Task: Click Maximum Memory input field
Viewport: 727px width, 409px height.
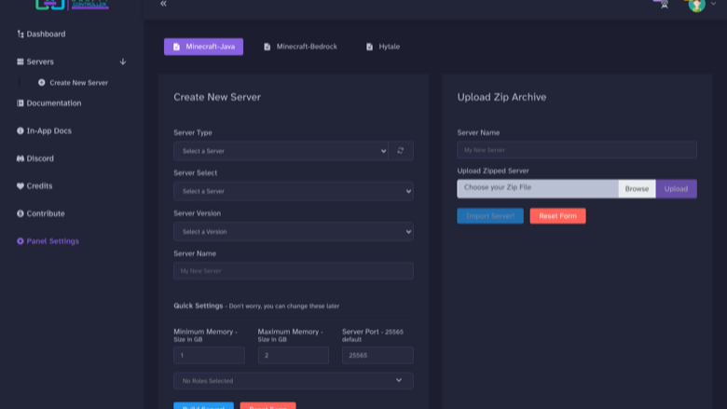Action: coord(294,355)
